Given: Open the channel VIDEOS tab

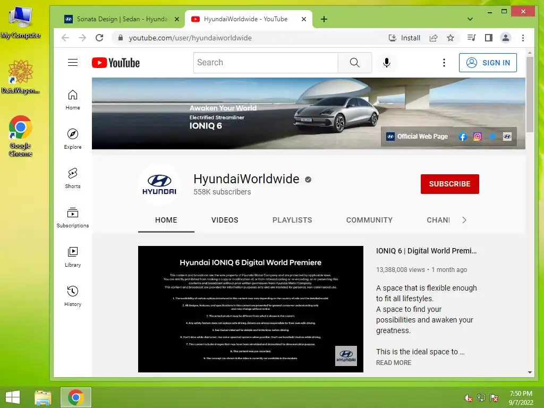Looking at the screenshot, I should [225, 220].
